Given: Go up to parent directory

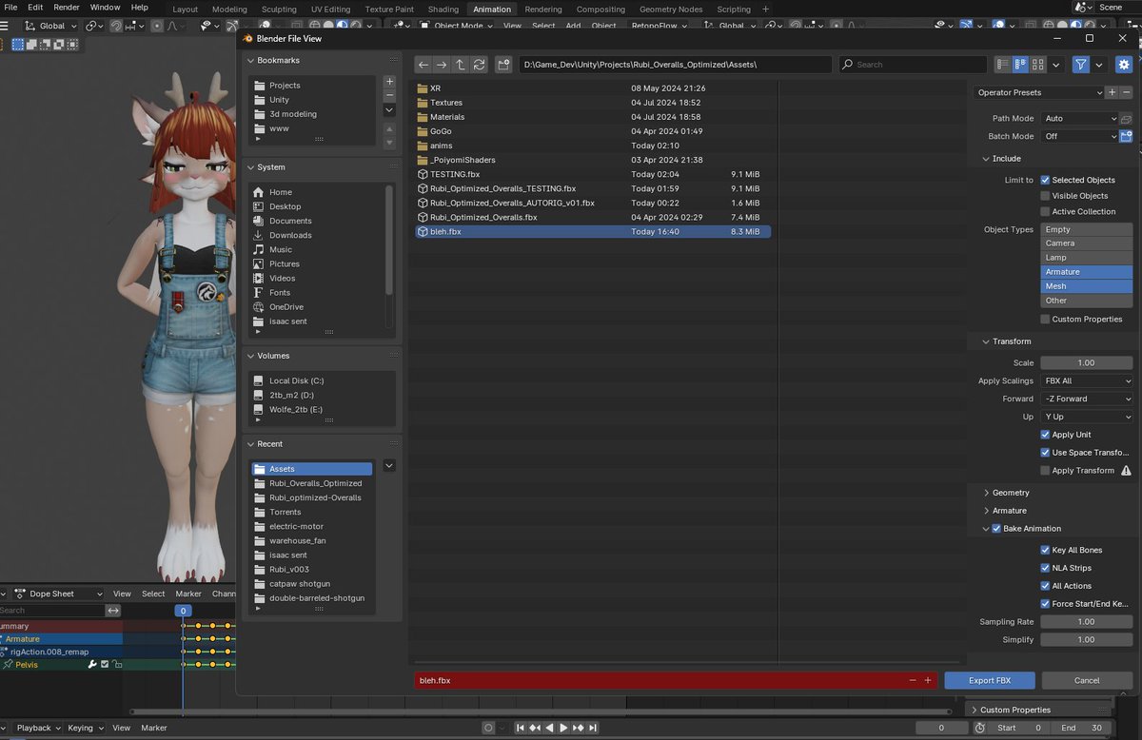Looking at the screenshot, I should pyautogui.click(x=461, y=65).
